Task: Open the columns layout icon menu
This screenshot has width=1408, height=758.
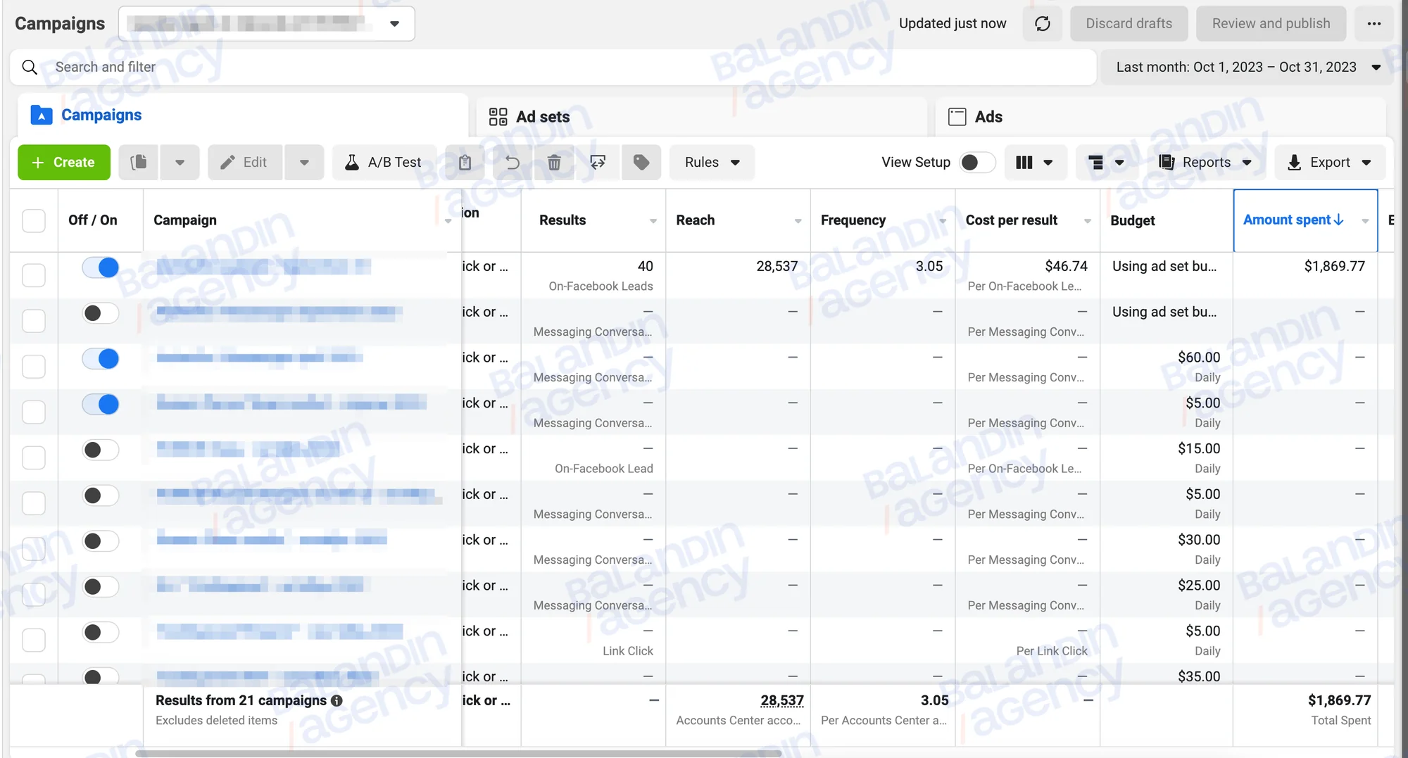Action: tap(1035, 163)
